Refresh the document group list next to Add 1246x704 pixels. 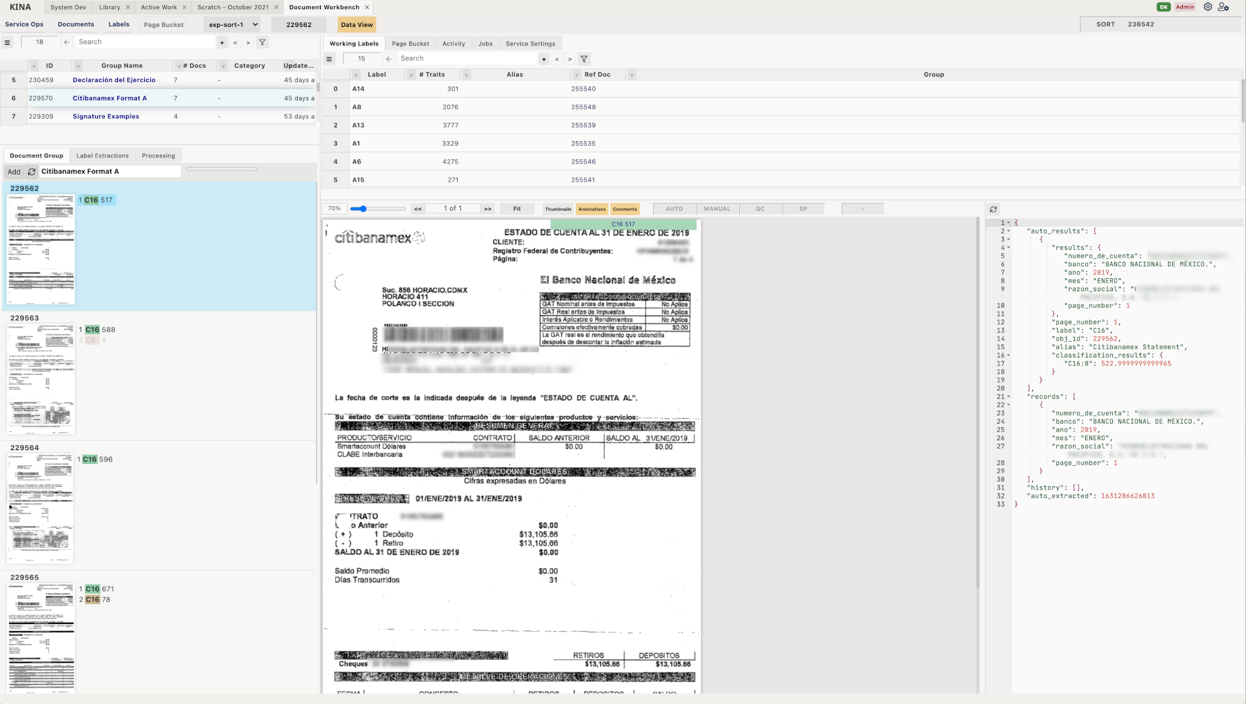(x=31, y=172)
